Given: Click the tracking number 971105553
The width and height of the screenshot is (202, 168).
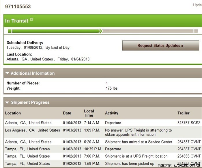Looking at the screenshot, I should point(18,6).
